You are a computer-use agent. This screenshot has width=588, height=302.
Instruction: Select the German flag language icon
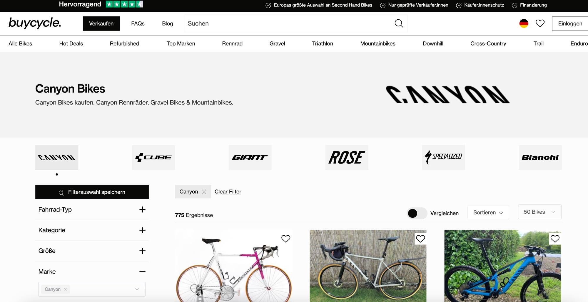click(x=524, y=23)
